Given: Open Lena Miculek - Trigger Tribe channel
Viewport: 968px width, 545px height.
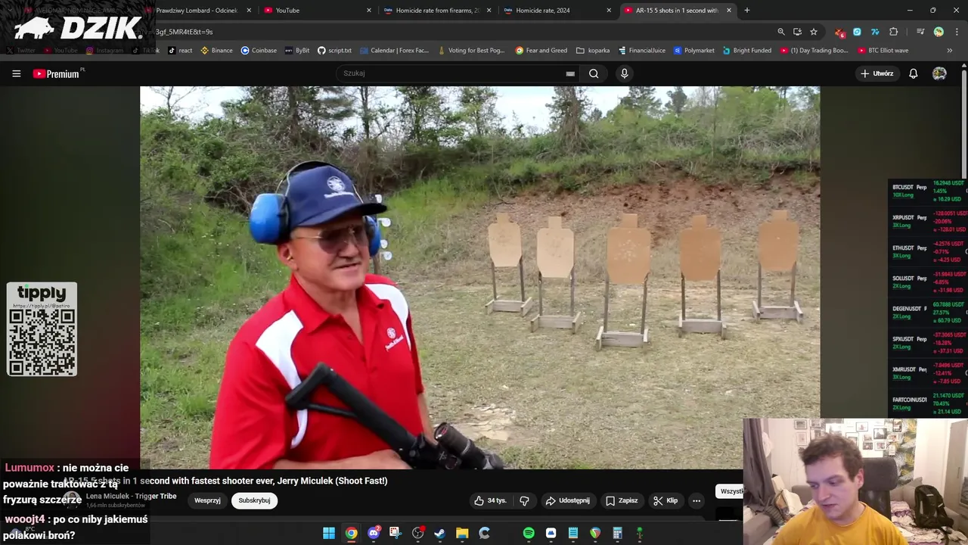Looking at the screenshot, I should coord(131,497).
